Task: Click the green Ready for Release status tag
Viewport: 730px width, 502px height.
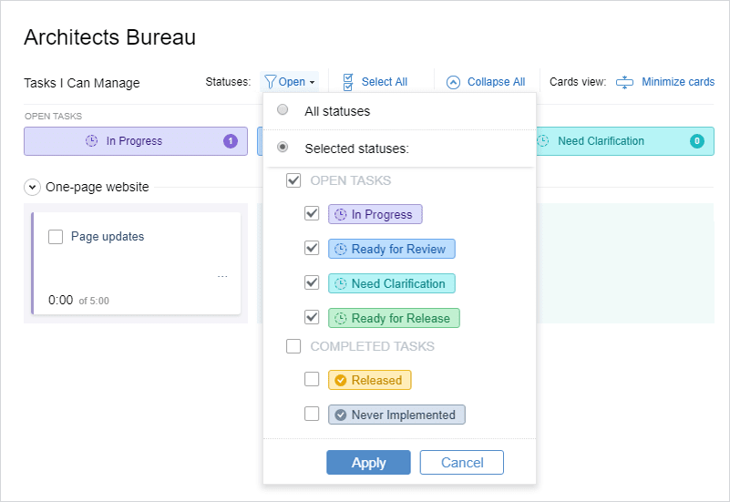Action: pyautogui.click(x=394, y=318)
